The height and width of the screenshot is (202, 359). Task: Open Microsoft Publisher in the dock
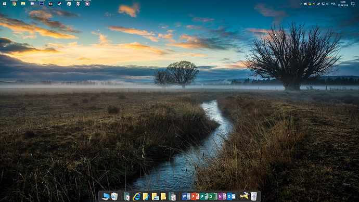click(204, 196)
